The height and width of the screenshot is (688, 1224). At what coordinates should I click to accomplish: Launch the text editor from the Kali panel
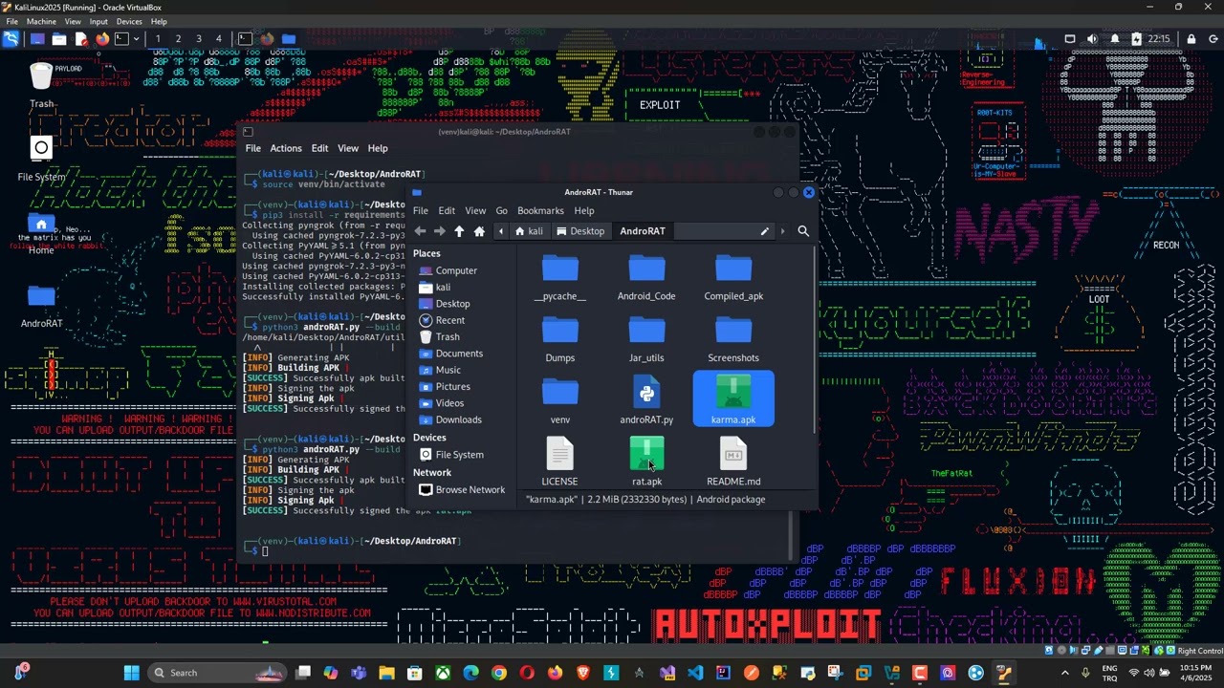81,39
